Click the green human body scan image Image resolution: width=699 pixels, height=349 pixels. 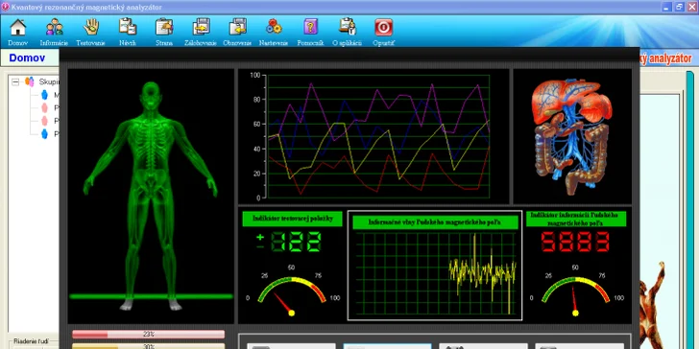pos(151,196)
